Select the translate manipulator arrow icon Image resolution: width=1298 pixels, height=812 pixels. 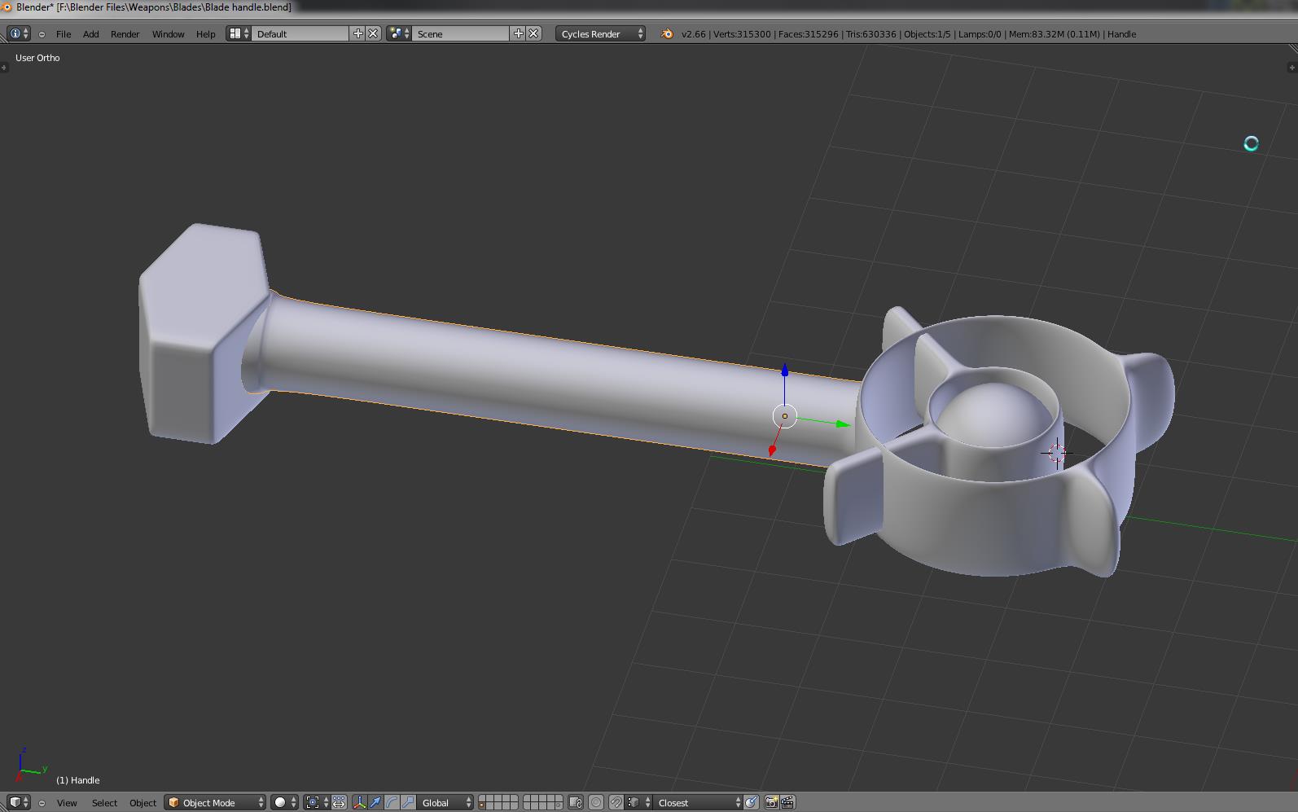point(375,802)
